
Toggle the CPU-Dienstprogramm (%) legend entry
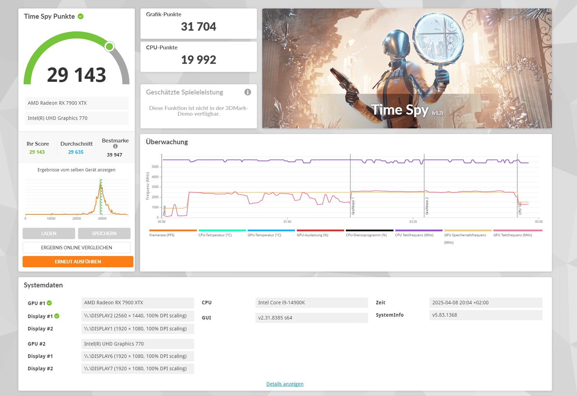369,233
